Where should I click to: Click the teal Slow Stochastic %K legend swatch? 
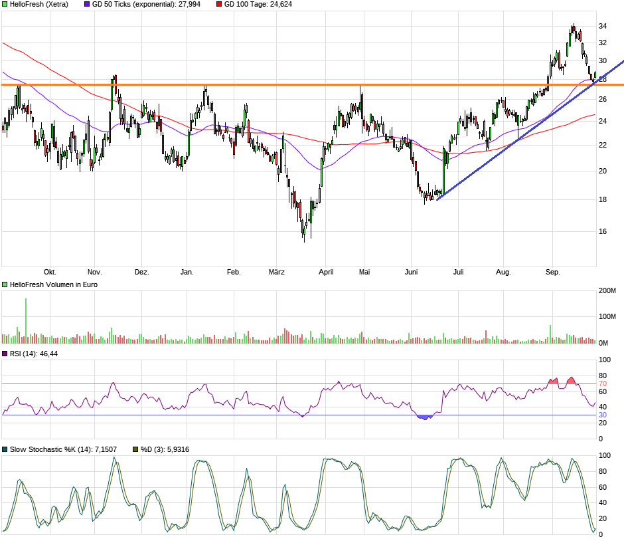[x=5, y=449]
